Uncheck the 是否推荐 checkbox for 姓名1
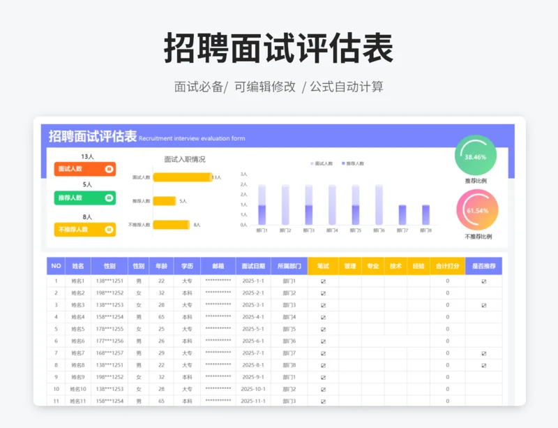The image size is (558, 428). pos(484,281)
